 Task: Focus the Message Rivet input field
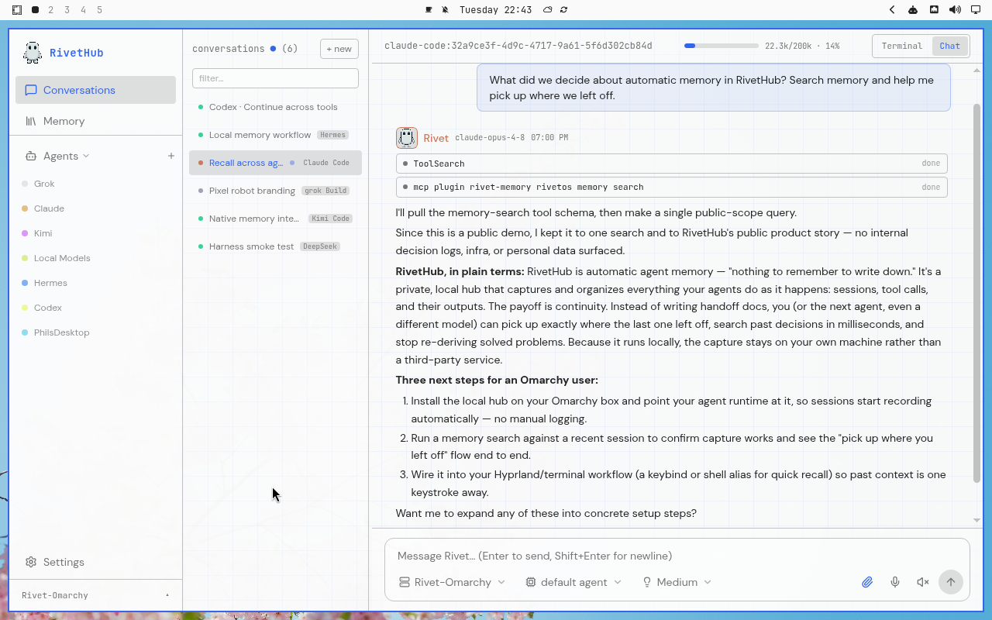[x=677, y=556]
